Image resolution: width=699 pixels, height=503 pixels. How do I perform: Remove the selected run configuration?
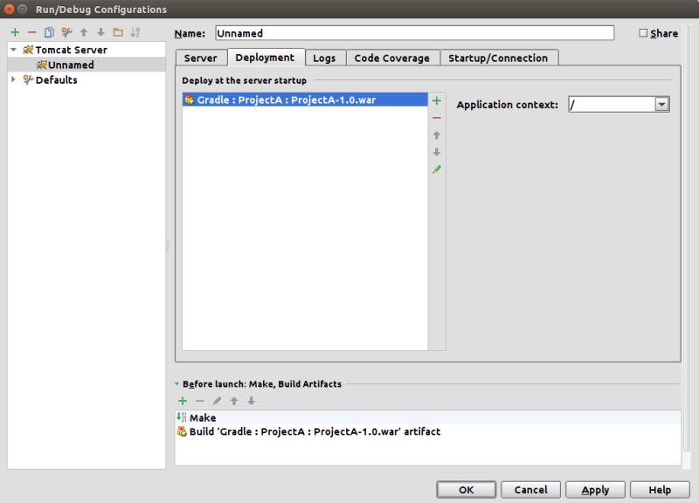coord(31,31)
